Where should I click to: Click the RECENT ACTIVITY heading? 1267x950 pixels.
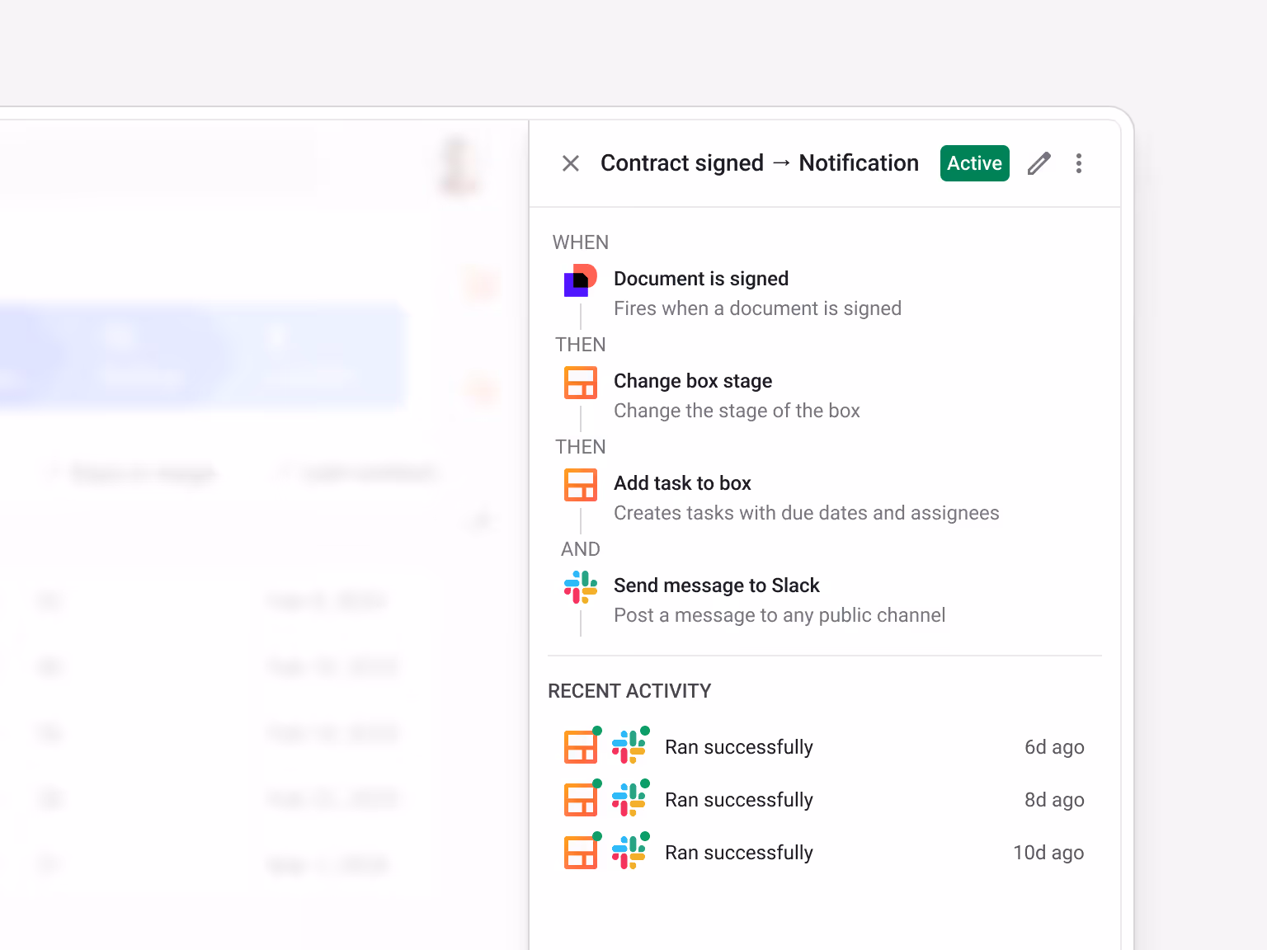point(629,691)
